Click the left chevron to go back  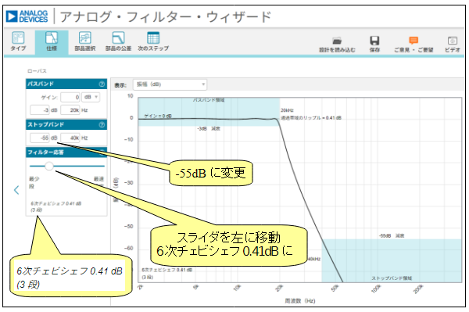tap(16, 190)
